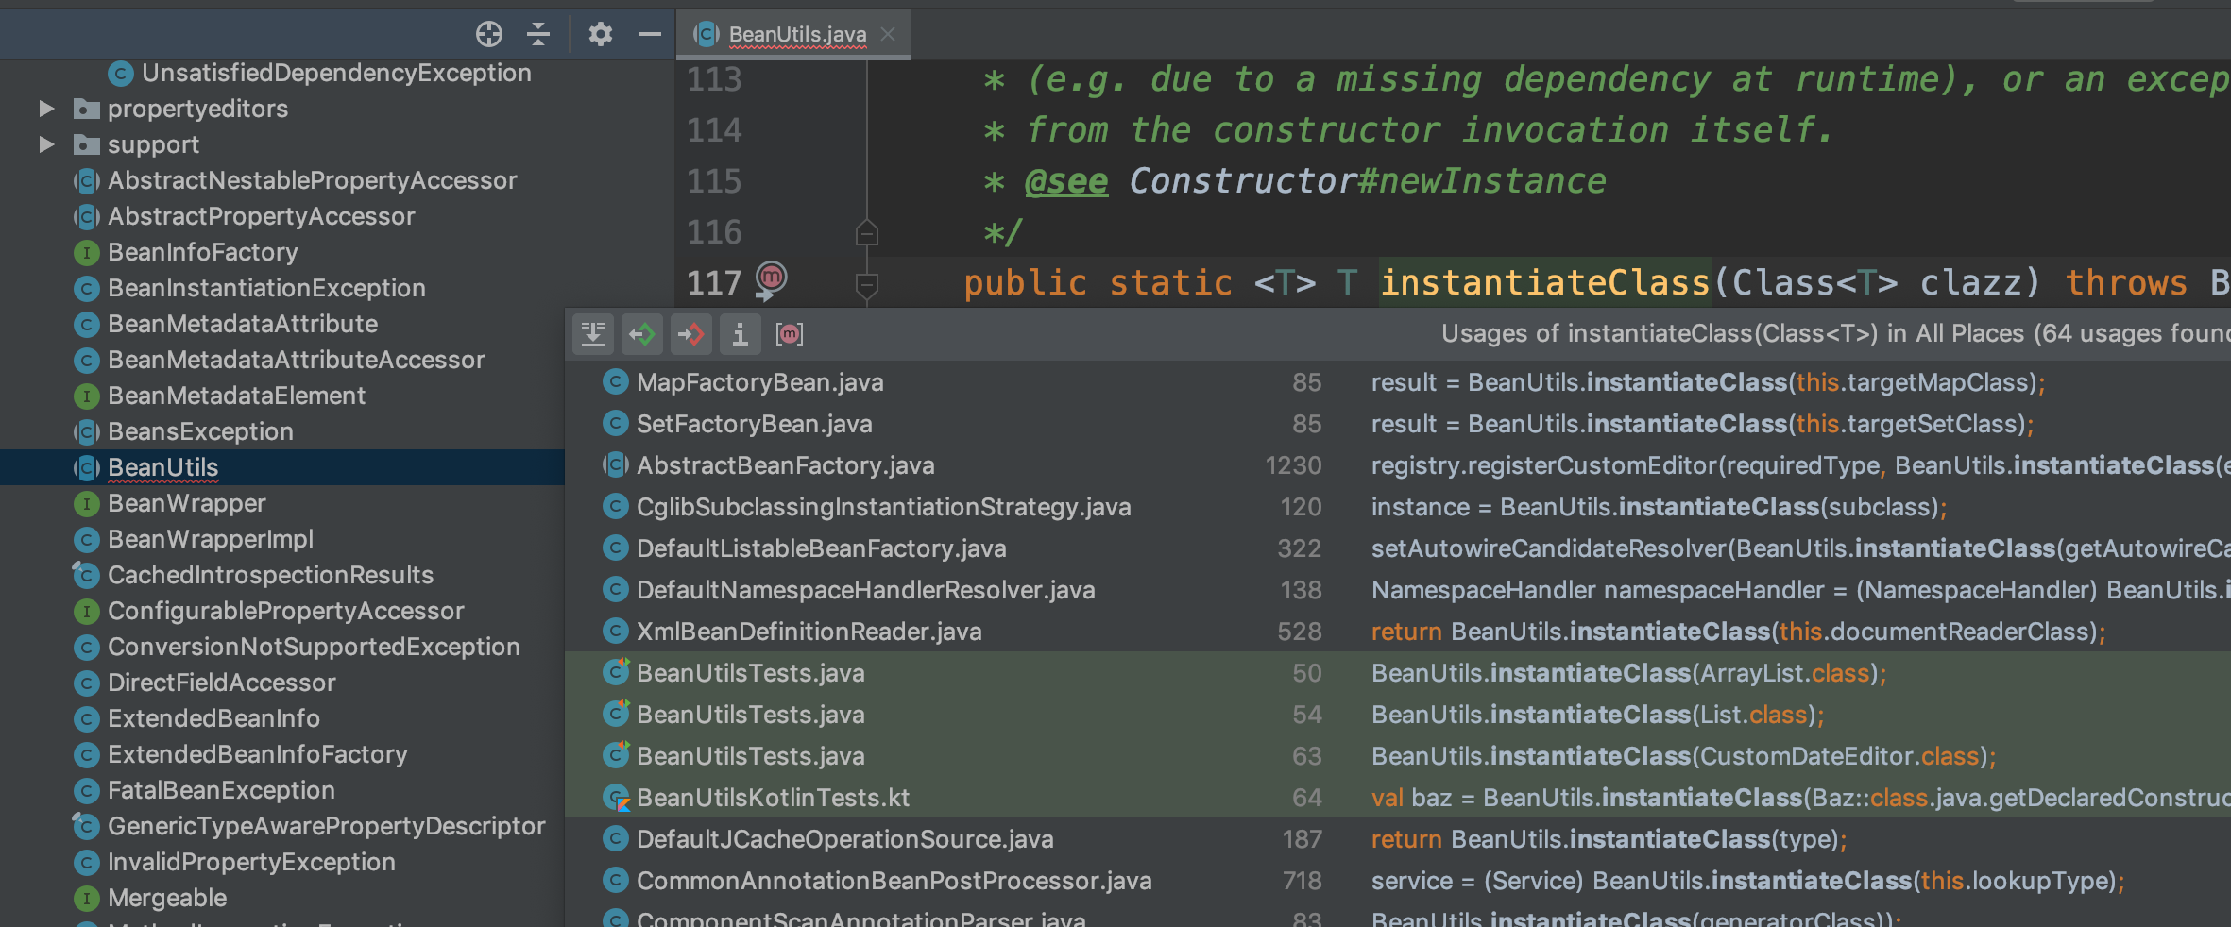Close the BeanUtils.java editor tab
The height and width of the screenshot is (927, 2231).
(888, 35)
